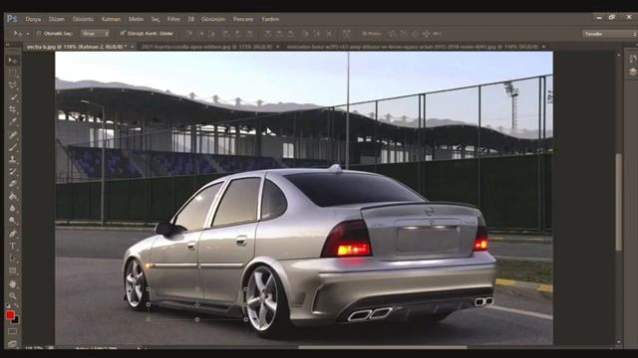The image size is (638, 358).
Task: Open the Metin menu
Action: (136, 19)
